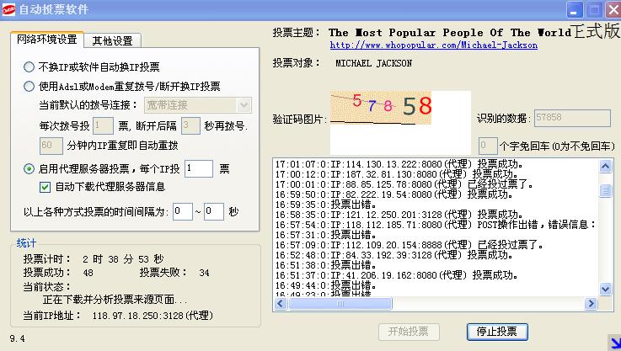Close the 自动投票软件 window

click(613, 10)
